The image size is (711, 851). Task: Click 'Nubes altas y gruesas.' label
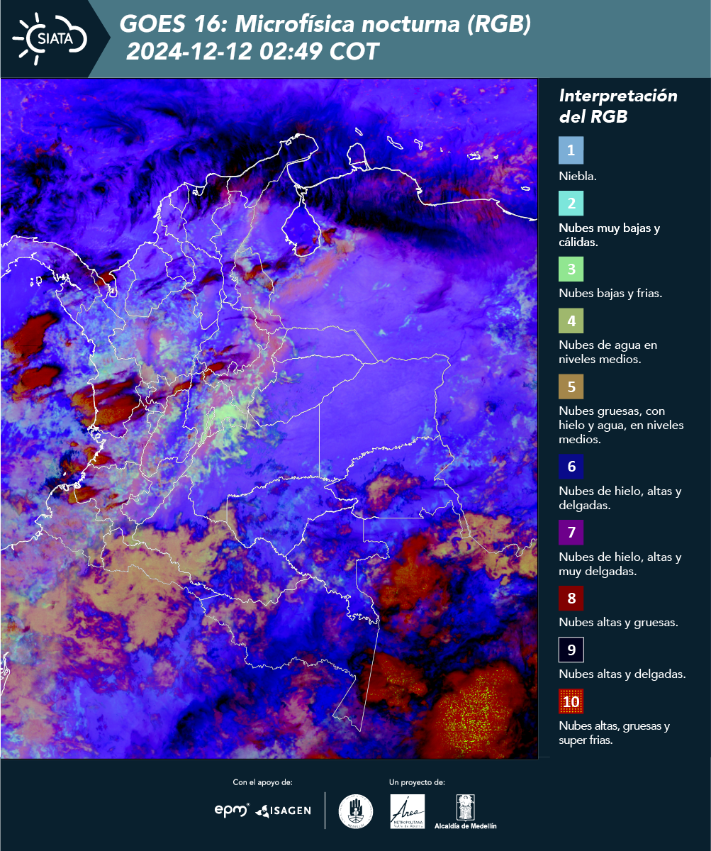point(619,623)
